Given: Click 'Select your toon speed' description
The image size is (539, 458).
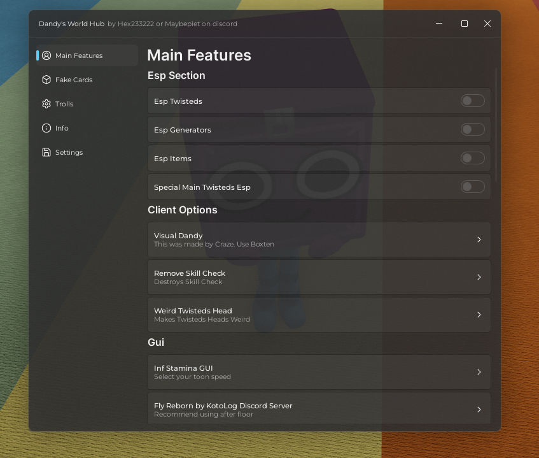Looking at the screenshot, I should 192,377.
